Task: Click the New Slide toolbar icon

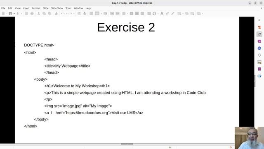Action: (x=179, y=14)
